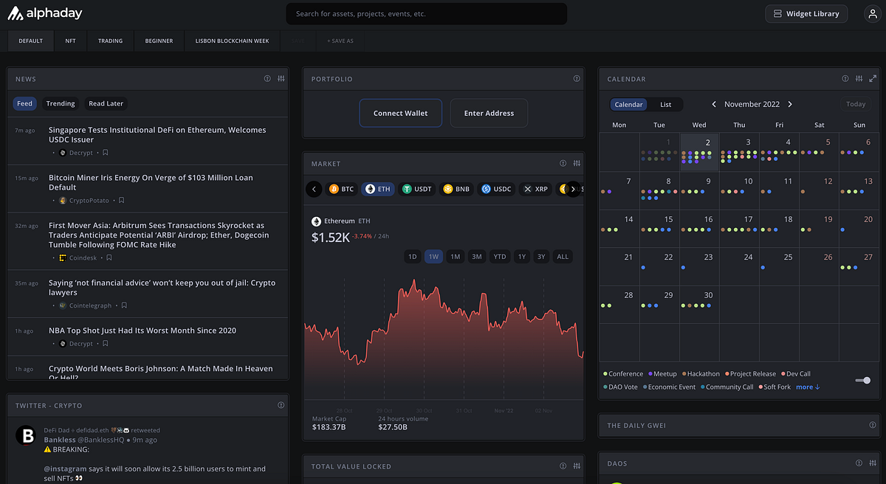Open the Beginner board tab
The width and height of the screenshot is (886, 484).
(x=159, y=41)
